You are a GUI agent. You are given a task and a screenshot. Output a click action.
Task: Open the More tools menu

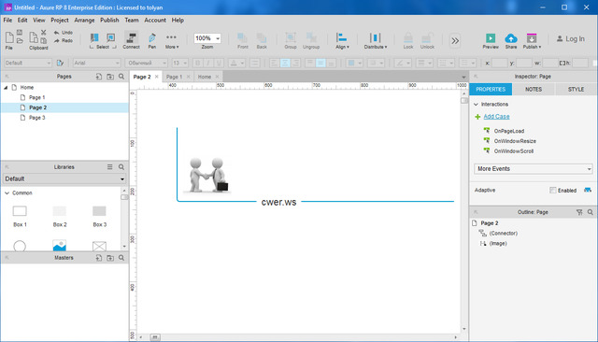tap(172, 40)
